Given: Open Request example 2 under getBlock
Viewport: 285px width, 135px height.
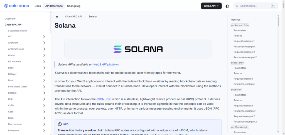Looking at the screenshot, I should pos(244,116).
